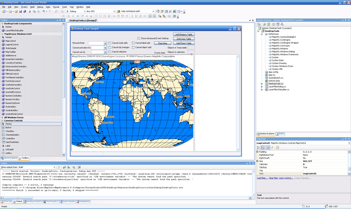Open the Format menu

point(56,7)
